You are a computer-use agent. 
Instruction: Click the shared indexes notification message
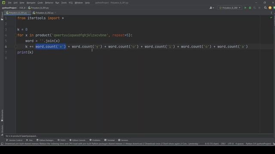point(102,144)
